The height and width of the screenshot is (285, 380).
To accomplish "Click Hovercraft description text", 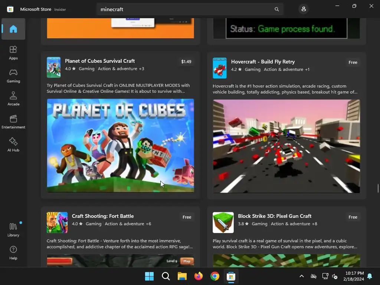I will tap(285, 89).
